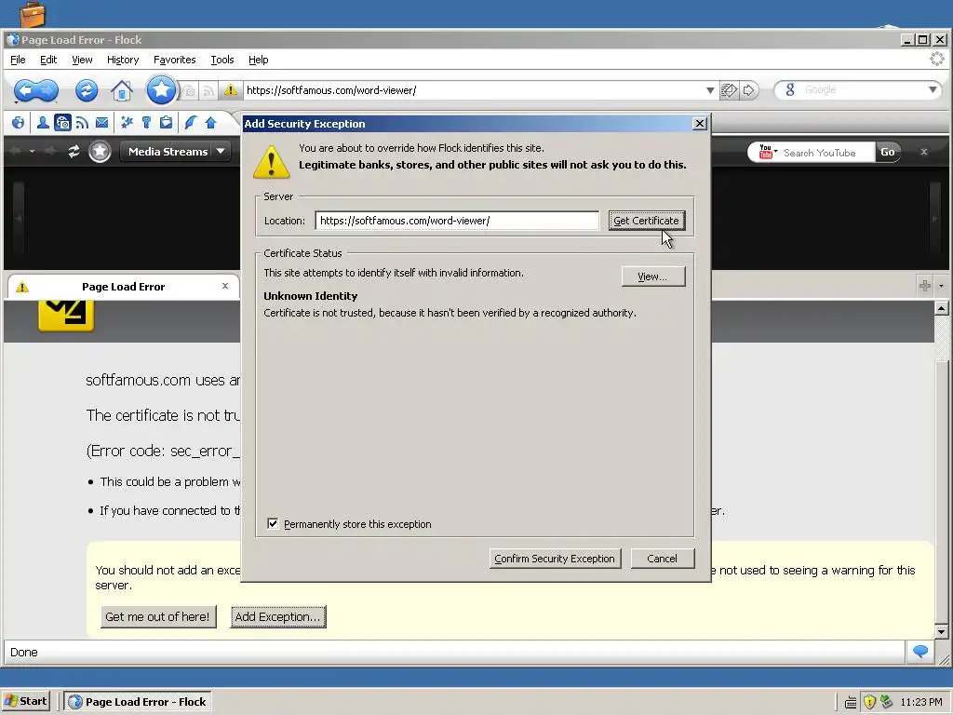The image size is (953, 715).
Task: Open the Web Clipboard icon
Action: [x=166, y=123]
